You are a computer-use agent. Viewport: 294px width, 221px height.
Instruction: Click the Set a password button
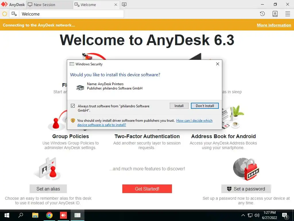[x=246, y=189]
